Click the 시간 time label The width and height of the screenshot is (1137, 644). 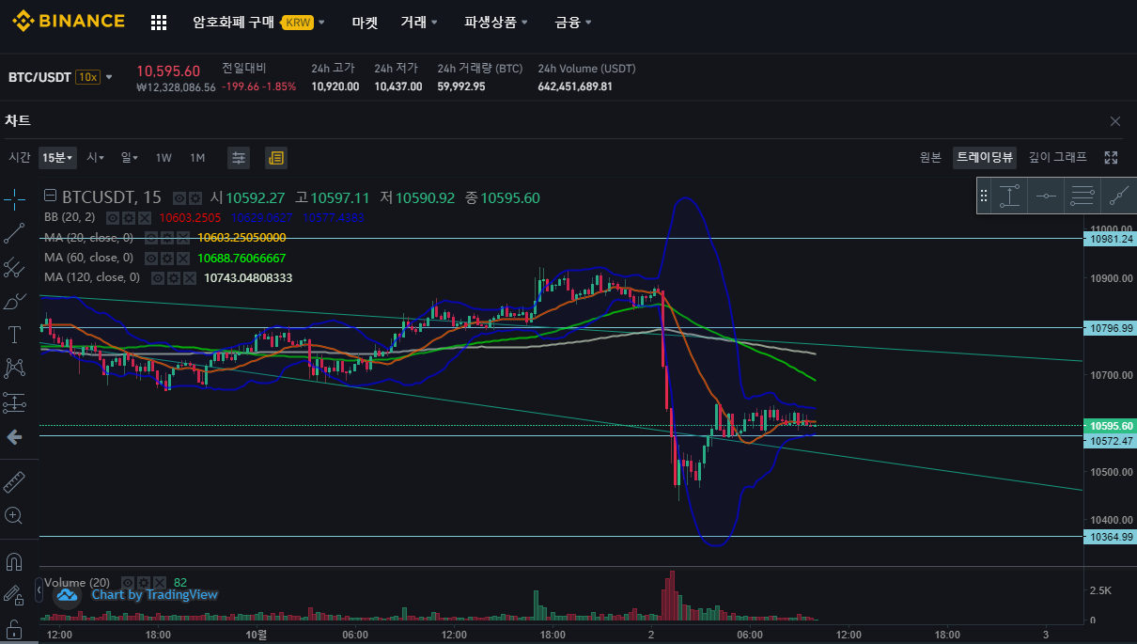[x=20, y=157]
